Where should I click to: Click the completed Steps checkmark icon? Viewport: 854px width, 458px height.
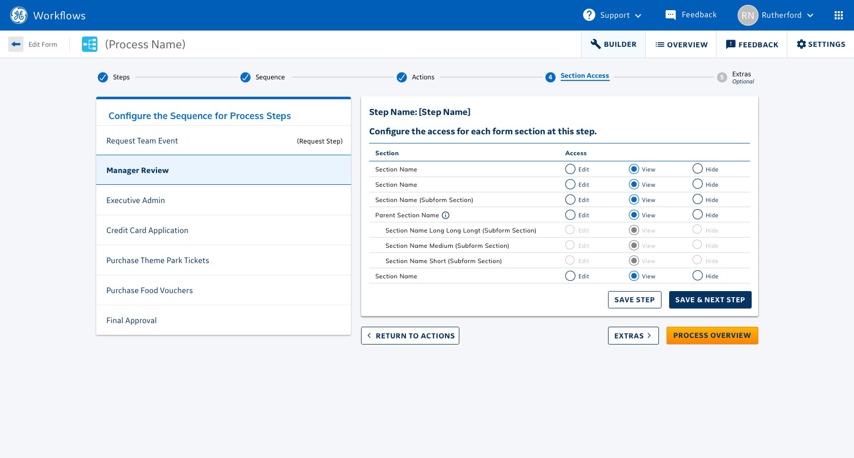tap(103, 77)
